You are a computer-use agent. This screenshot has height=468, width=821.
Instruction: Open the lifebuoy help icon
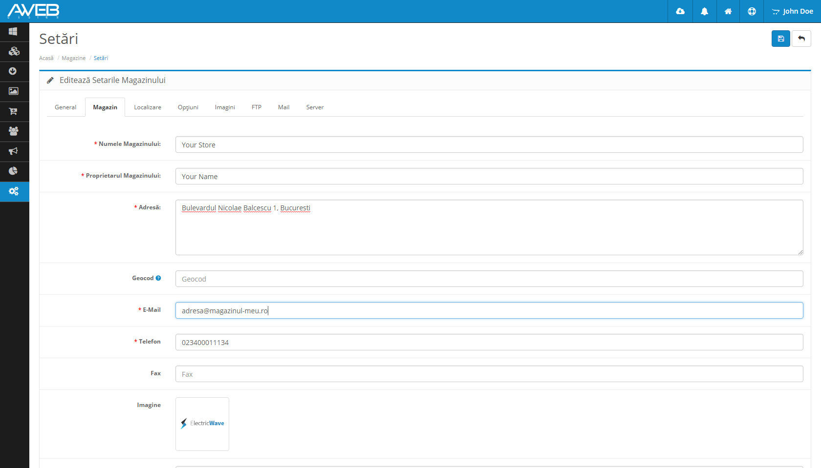pyautogui.click(x=752, y=11)
